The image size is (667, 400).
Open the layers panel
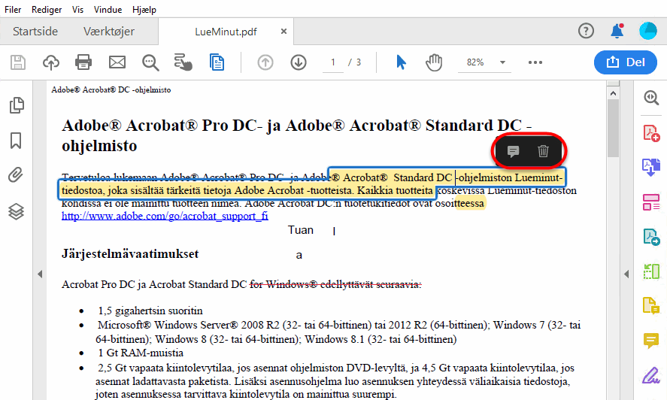(16, 211)
